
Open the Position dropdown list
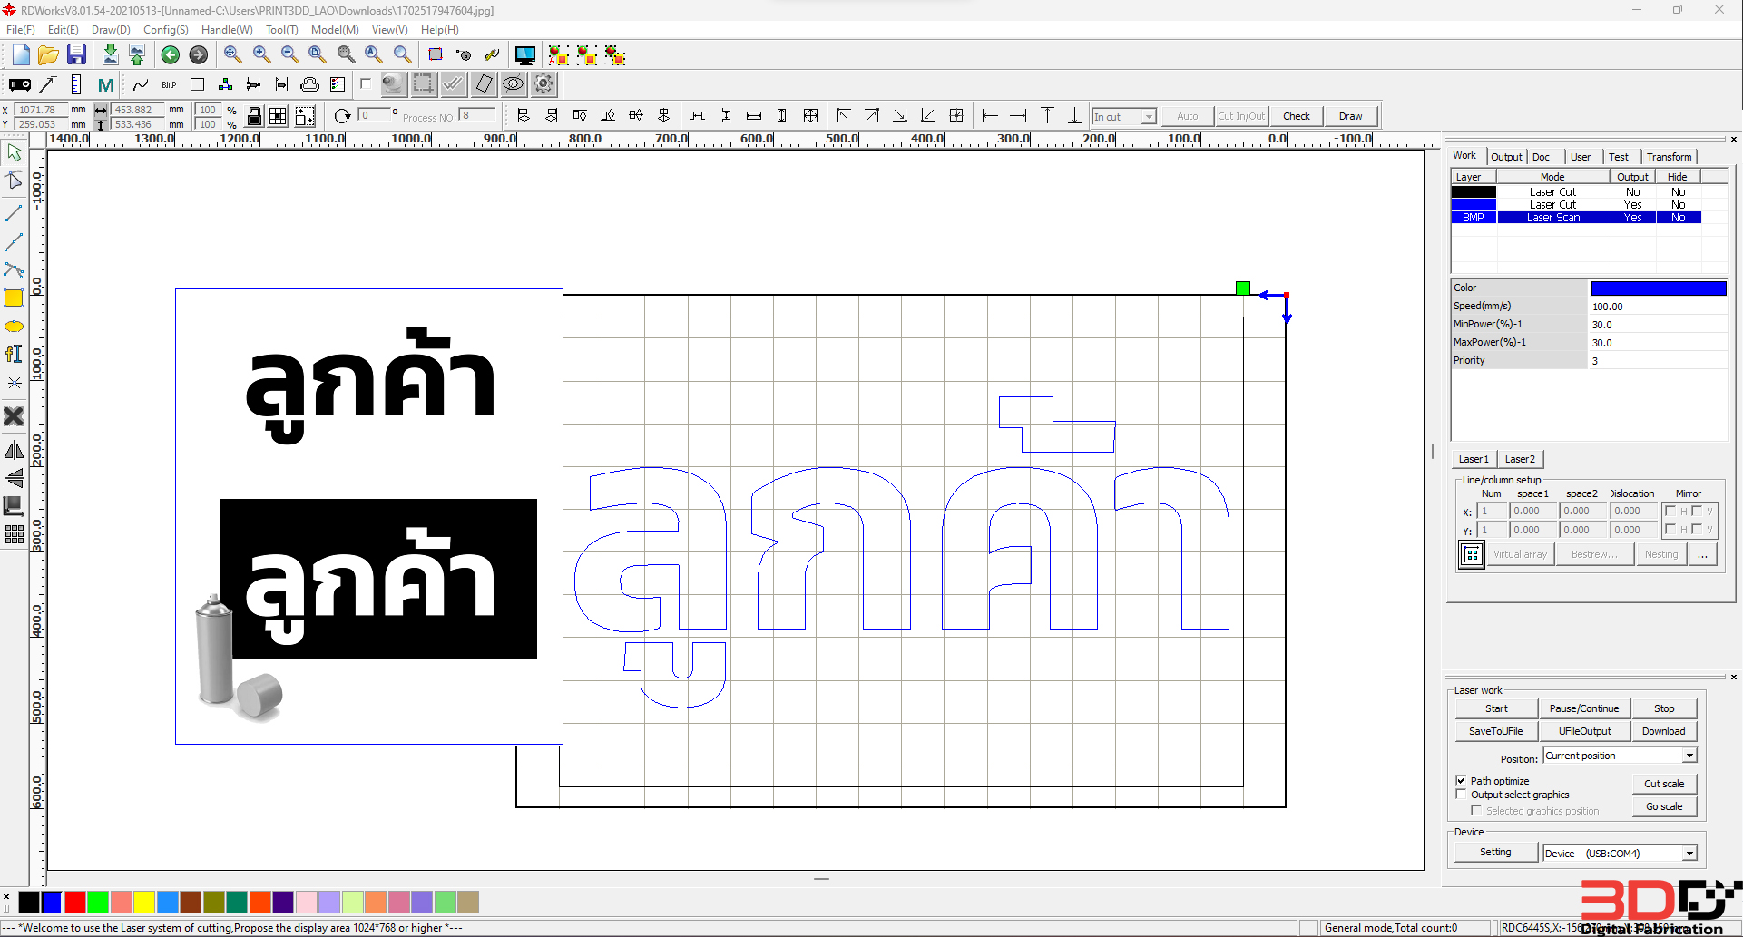(x=1689, y=756)
